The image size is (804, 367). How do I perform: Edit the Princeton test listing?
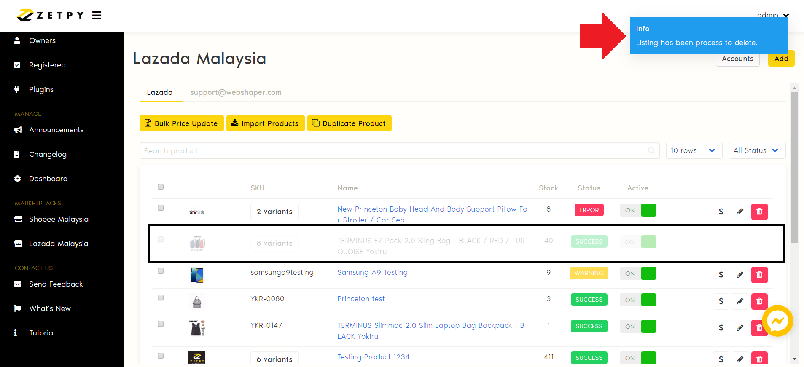pyautogui.click(x=740, y=301)
